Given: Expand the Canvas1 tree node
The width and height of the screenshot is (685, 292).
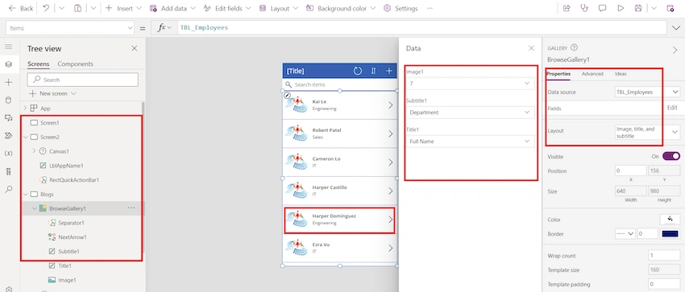Looking at the screenshot, I should [x=34, y=151].
